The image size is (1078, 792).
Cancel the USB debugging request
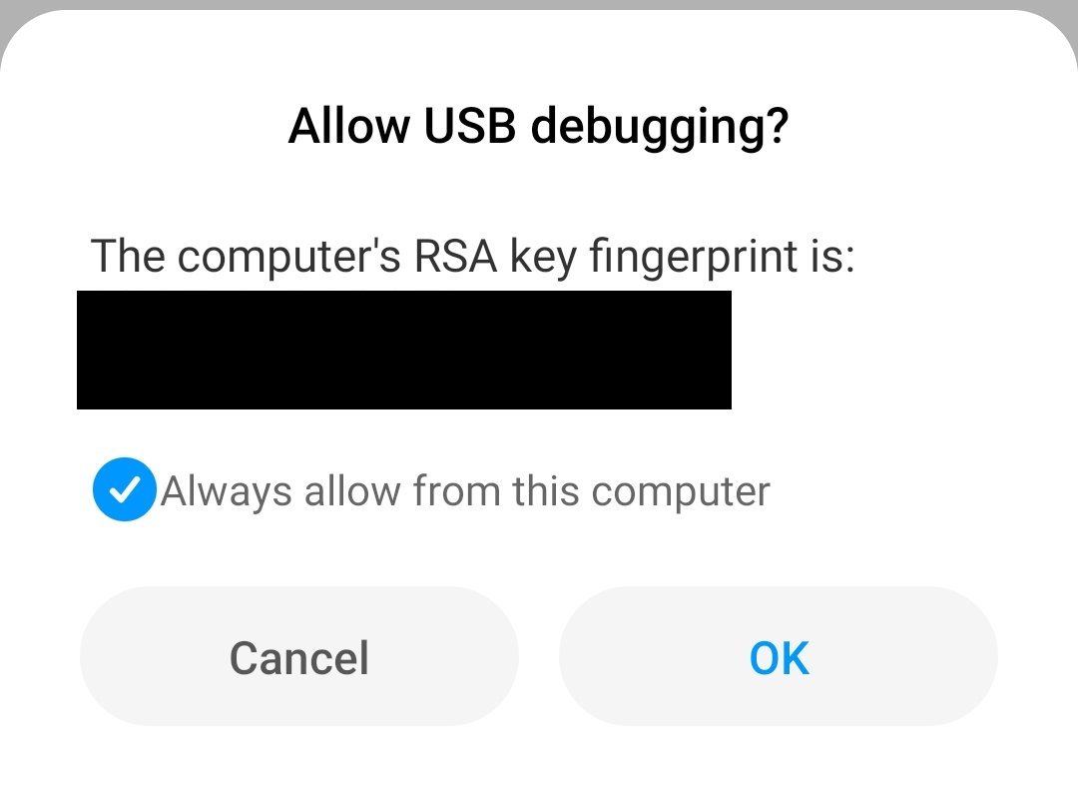point(299,656)
